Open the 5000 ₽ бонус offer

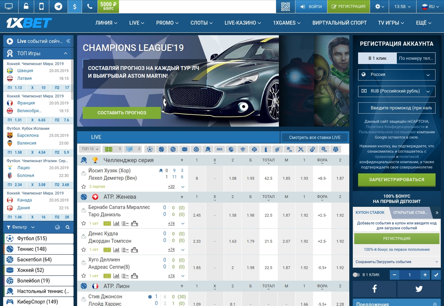click(109, 6)
